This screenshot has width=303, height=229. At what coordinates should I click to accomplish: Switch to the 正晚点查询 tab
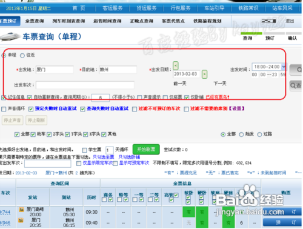coord(142,21)
